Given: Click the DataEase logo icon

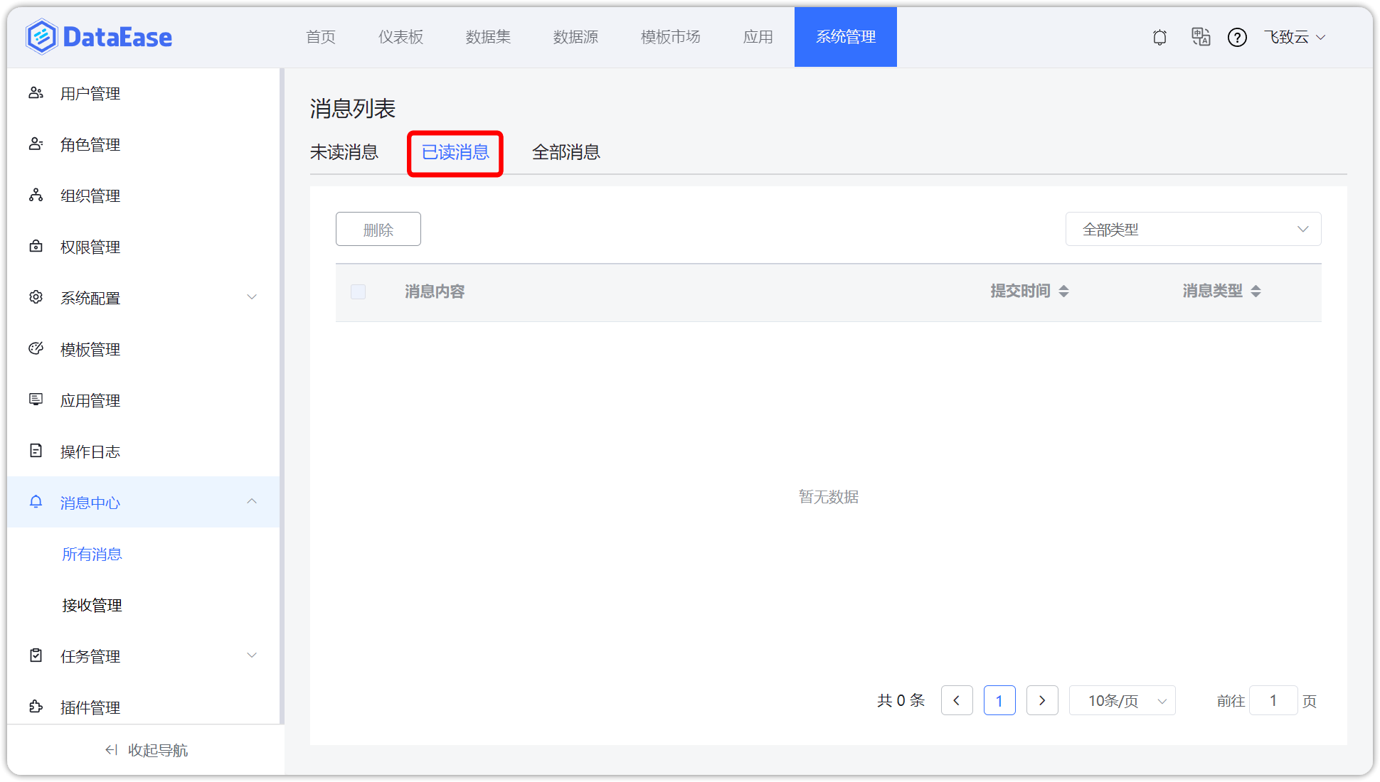Looking at the screenshot, I should point(41,37).
